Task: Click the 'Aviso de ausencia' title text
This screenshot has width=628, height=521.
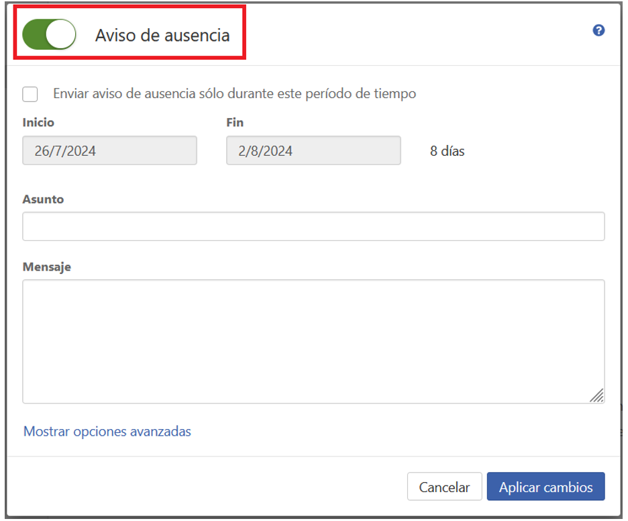Action: [162, 35]
